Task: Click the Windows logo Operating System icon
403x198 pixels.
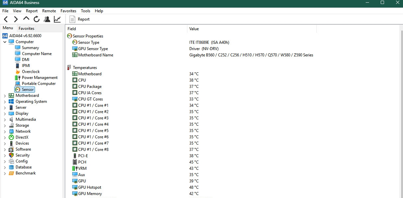Action: (x=11, y=101)
